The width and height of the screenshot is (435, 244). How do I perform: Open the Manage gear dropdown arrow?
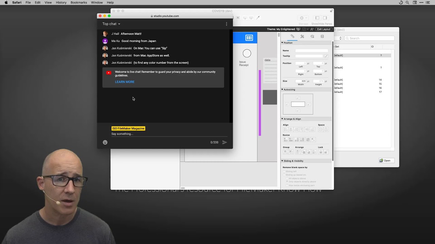pos(306,18)
